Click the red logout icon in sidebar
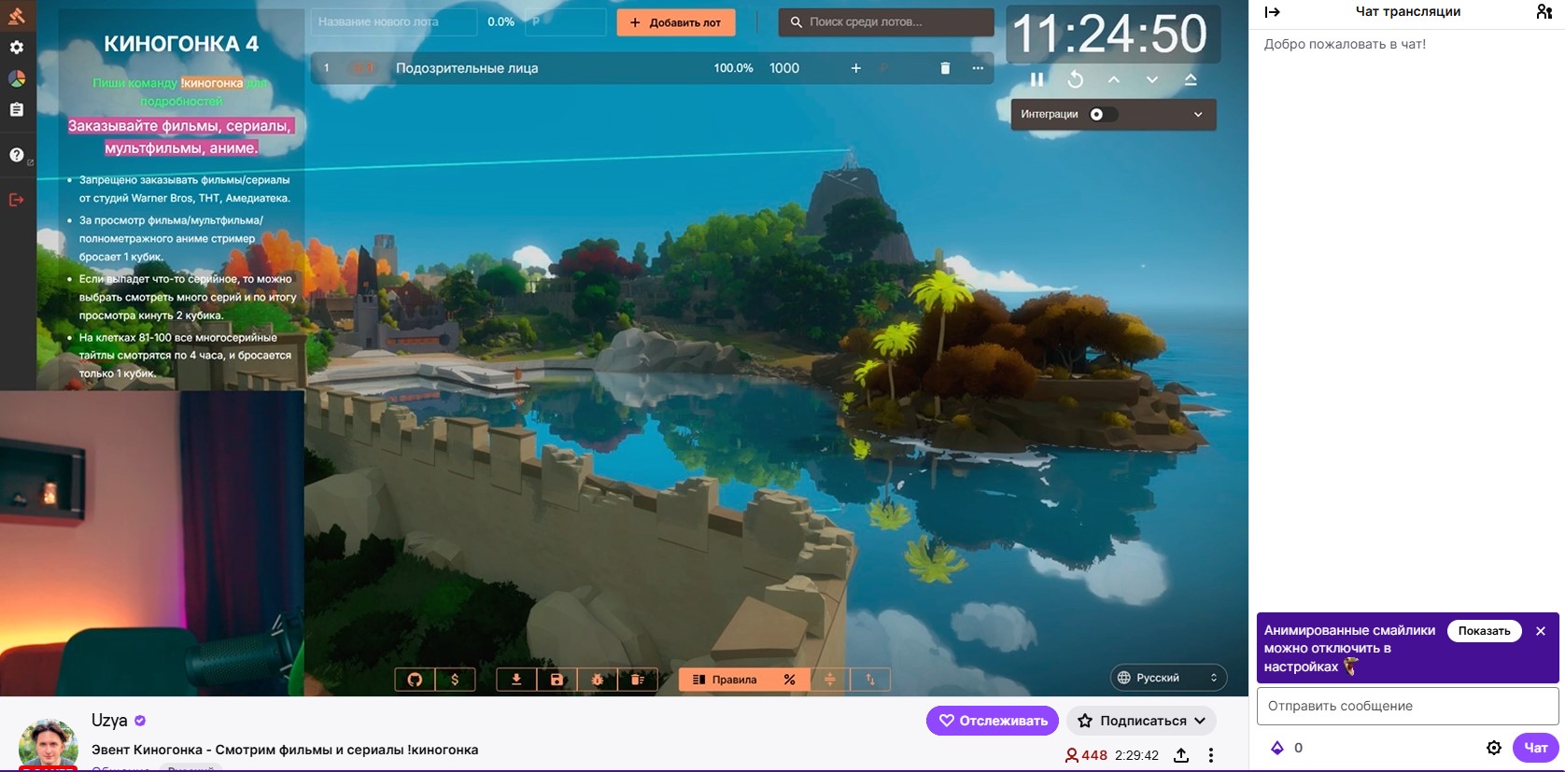This screenshot has height=772, width=1565. 17,200
